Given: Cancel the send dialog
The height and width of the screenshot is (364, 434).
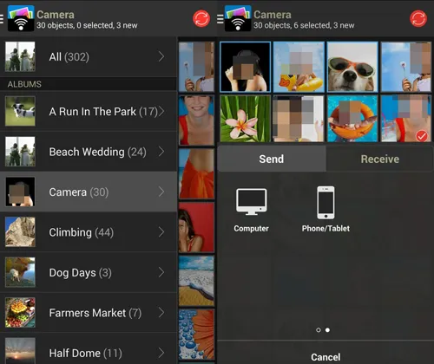Looking at the screenshot, I should 325,357.
